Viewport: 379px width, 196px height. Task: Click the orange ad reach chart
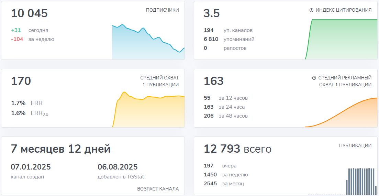pos(341,112)
